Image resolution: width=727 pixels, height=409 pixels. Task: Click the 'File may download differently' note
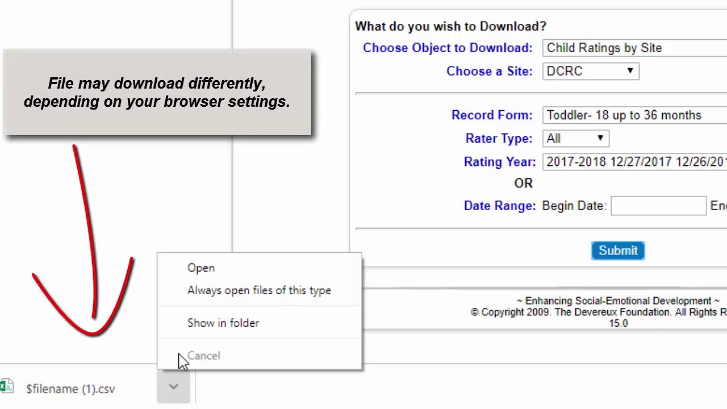click(x=157, y=93)
